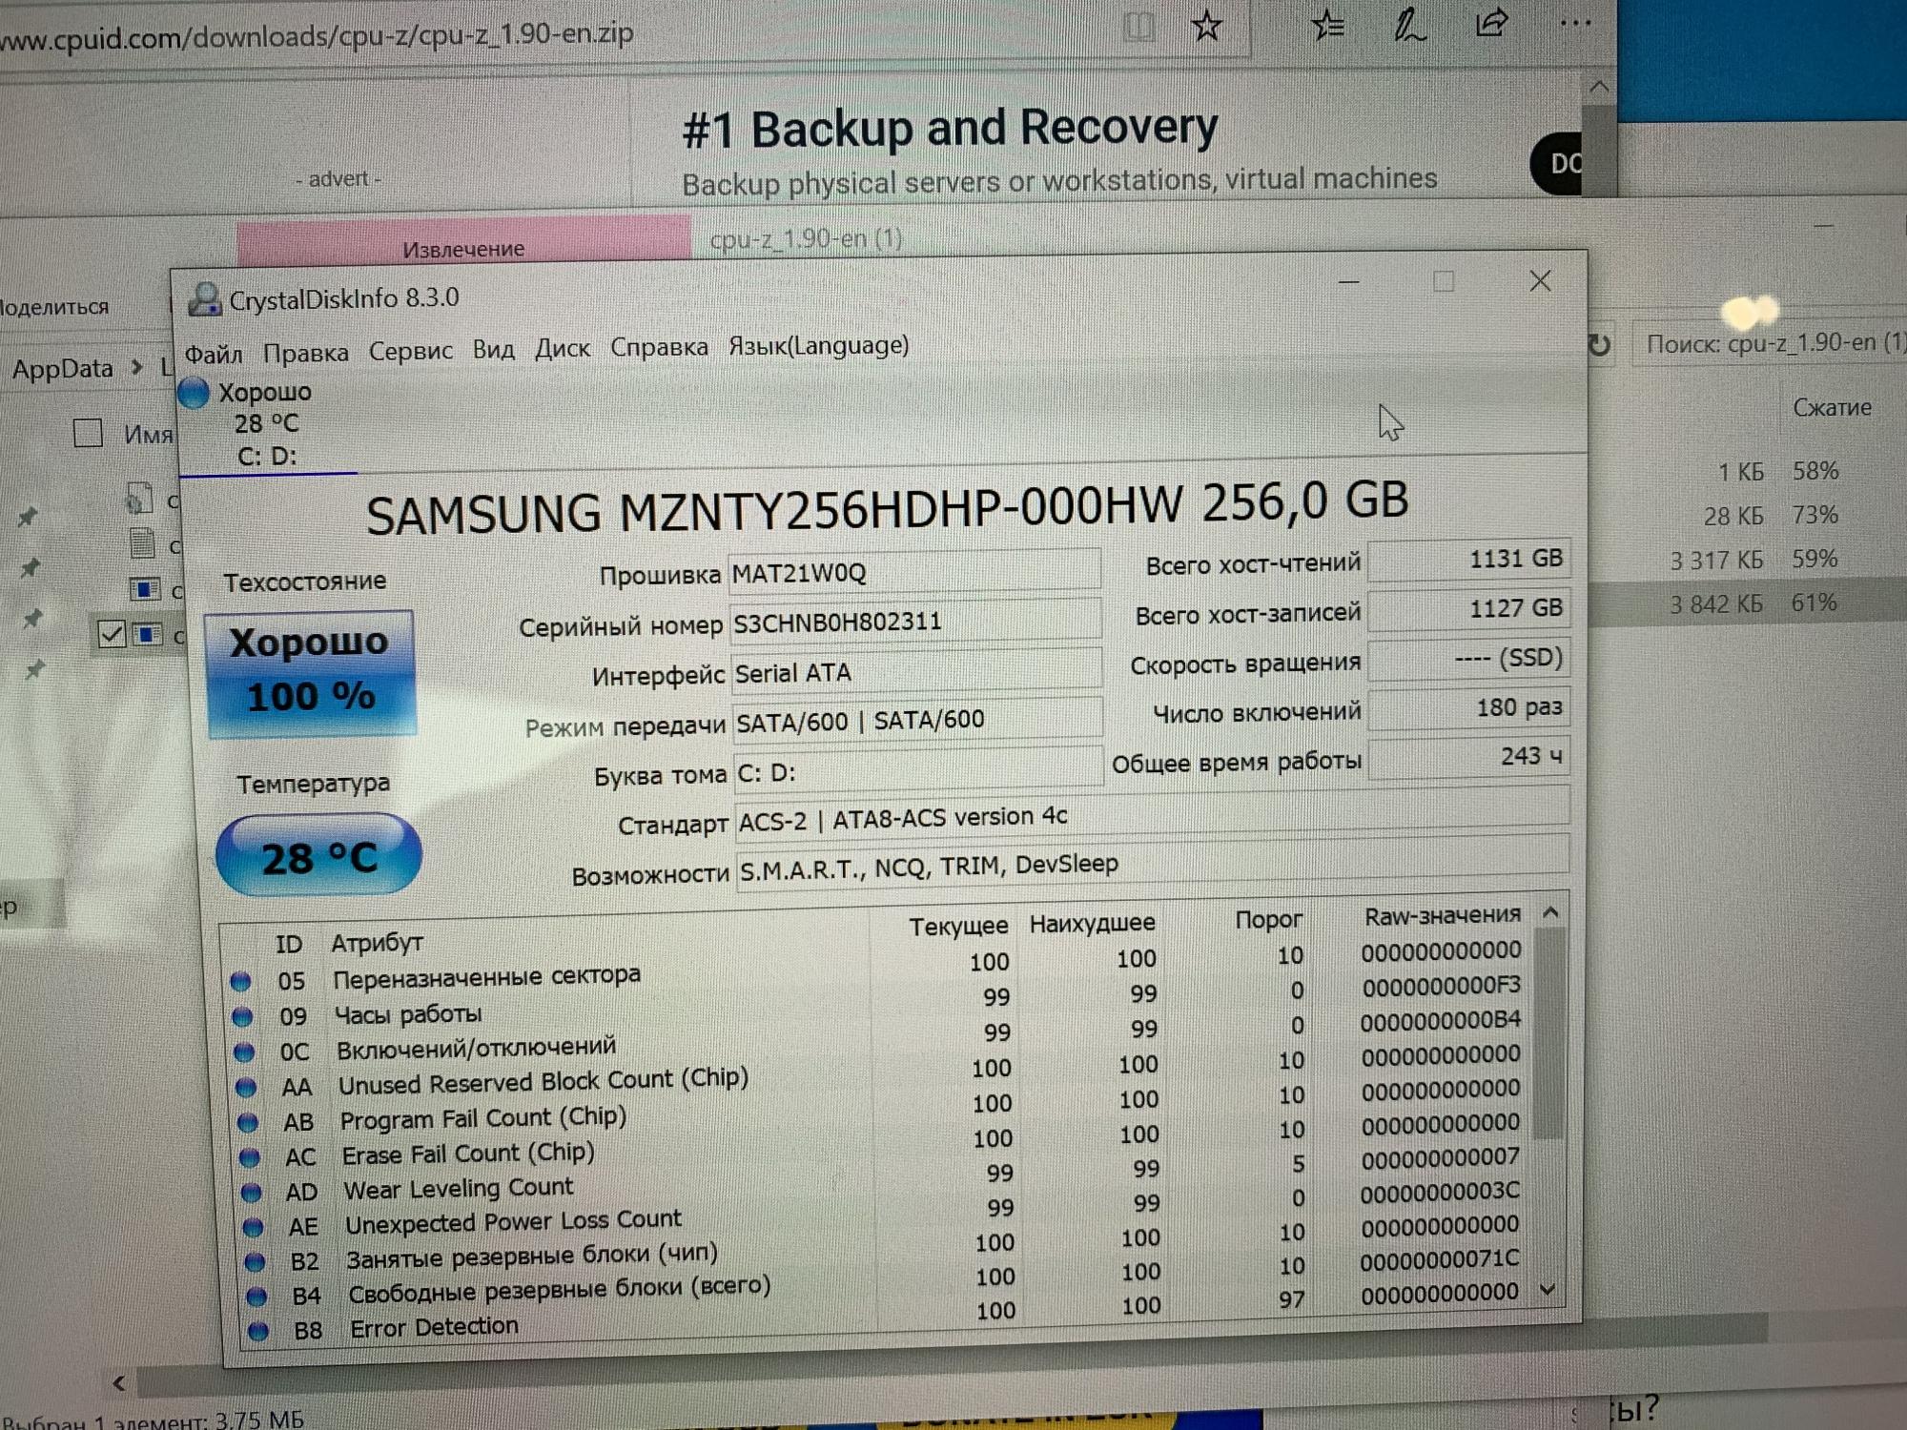Open the browser reading view book icon
The height and width of the screenshot is (1430, 1907).
click(1138, 29)
